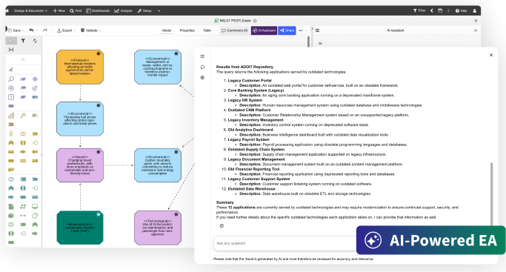506x272 pixels.
Task: Pick the yellow right-arrow element in the palette
Action: pyautogui.click(x=23, y=152)
